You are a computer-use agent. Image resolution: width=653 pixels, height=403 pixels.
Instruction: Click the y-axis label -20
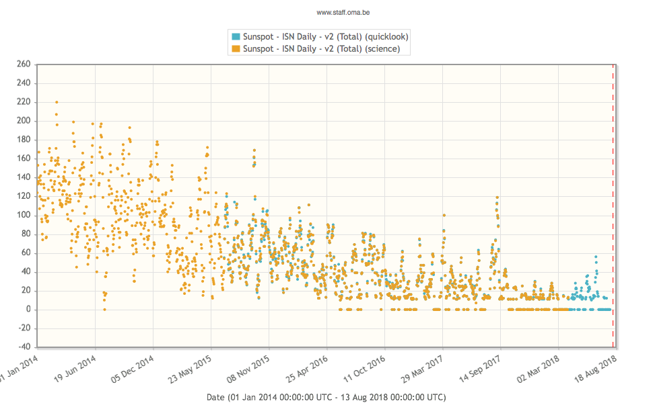tap(24, 328)
